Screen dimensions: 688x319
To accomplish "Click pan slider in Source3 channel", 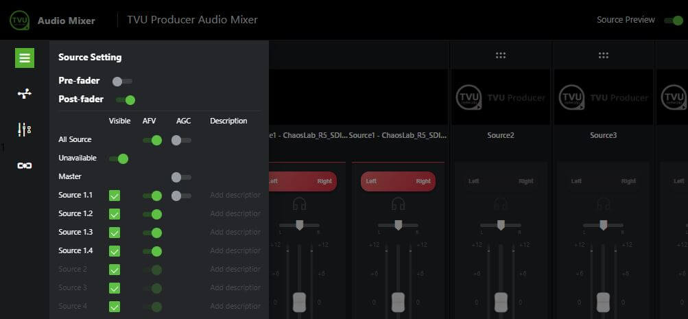I will coord(604,225).
